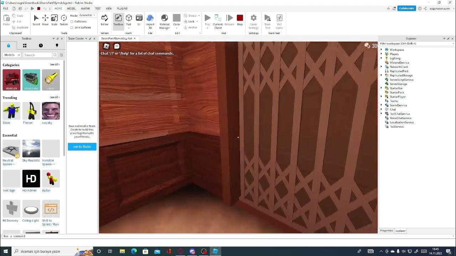
Task: Switch to the TEST ribbon tab
Action: click(x=98, y=9)
